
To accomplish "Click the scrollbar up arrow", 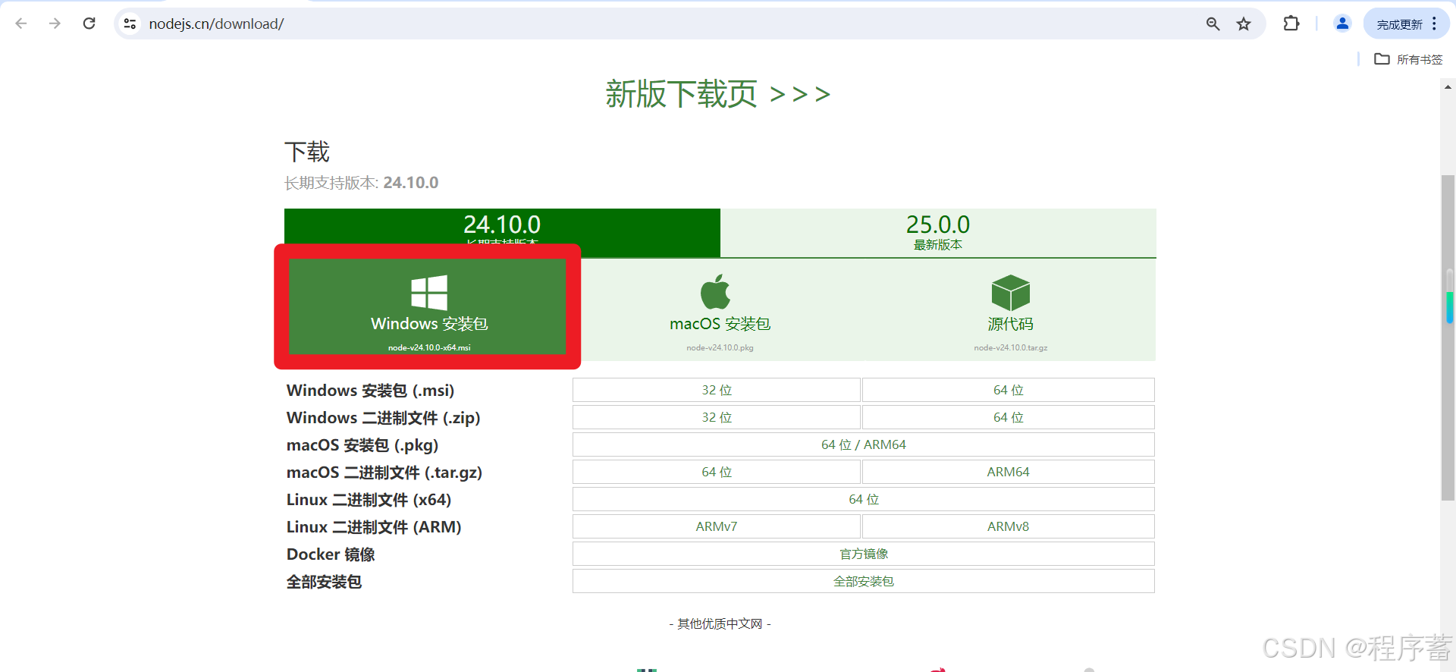I will pyautogui.click(x=1448, y=87).
